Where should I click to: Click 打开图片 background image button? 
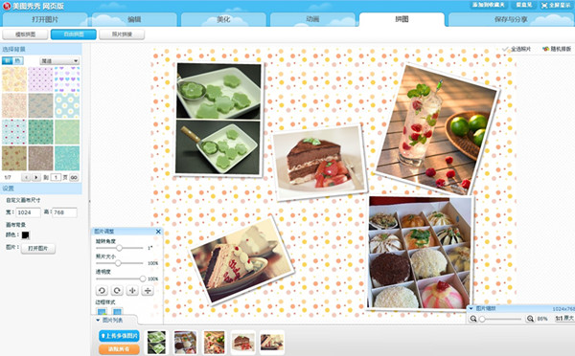tap(37, 248)
